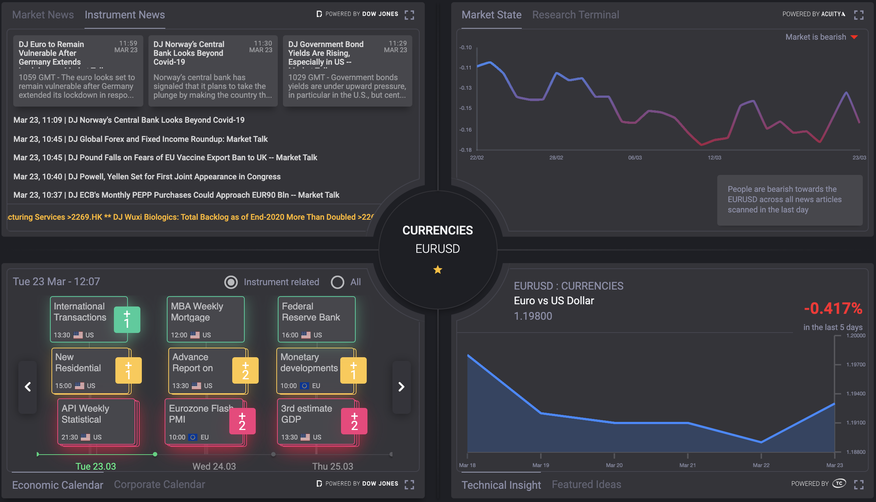
Task: Go to previous calendar days
Action: [x=28, y=387]
